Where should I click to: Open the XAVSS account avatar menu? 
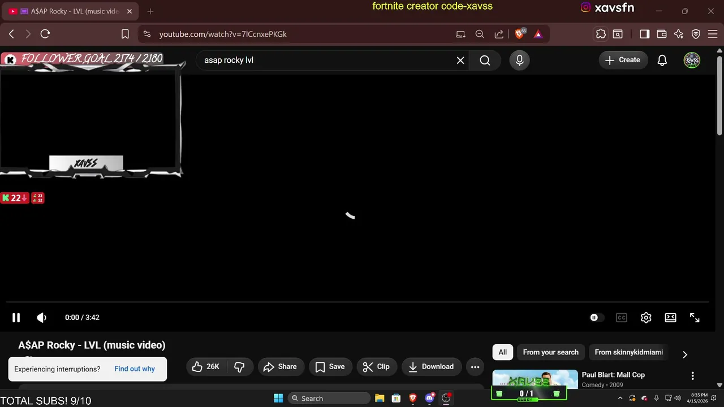pyautogui.click(x=692, y=60)
